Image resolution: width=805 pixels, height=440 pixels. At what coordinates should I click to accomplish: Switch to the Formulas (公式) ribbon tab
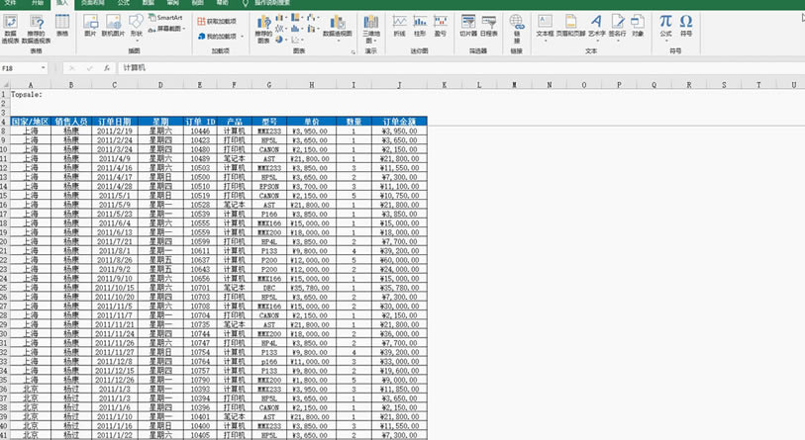(x=123, y=3)
